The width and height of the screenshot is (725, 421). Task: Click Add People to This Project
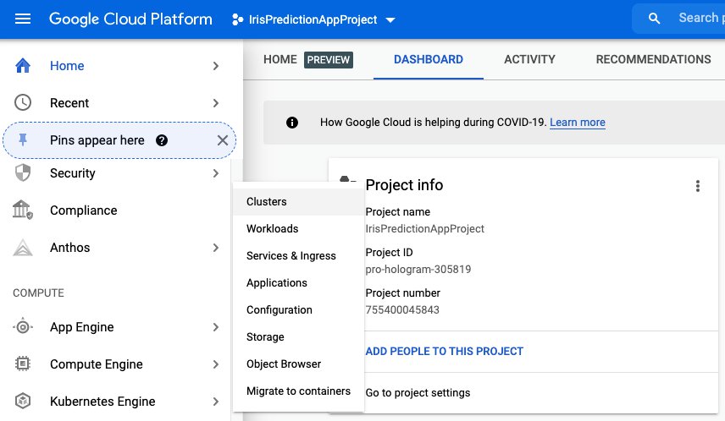pos(444,351)
